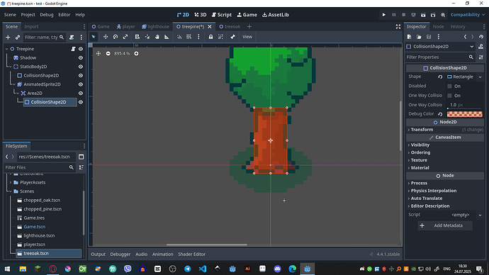Select the Move Mode tool
489x275 pixels.
coord(106,37)
